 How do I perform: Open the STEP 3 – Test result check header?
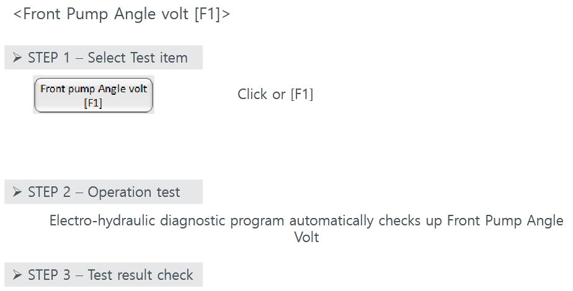[104, 274]
